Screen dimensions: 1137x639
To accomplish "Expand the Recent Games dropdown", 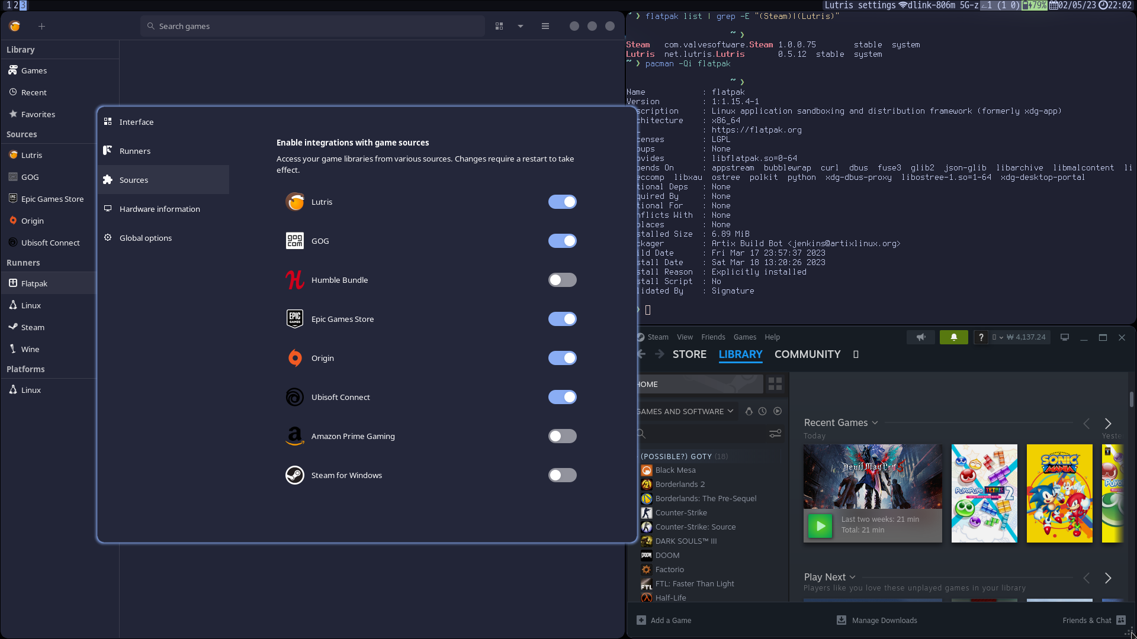I will [x=876, y=422].
